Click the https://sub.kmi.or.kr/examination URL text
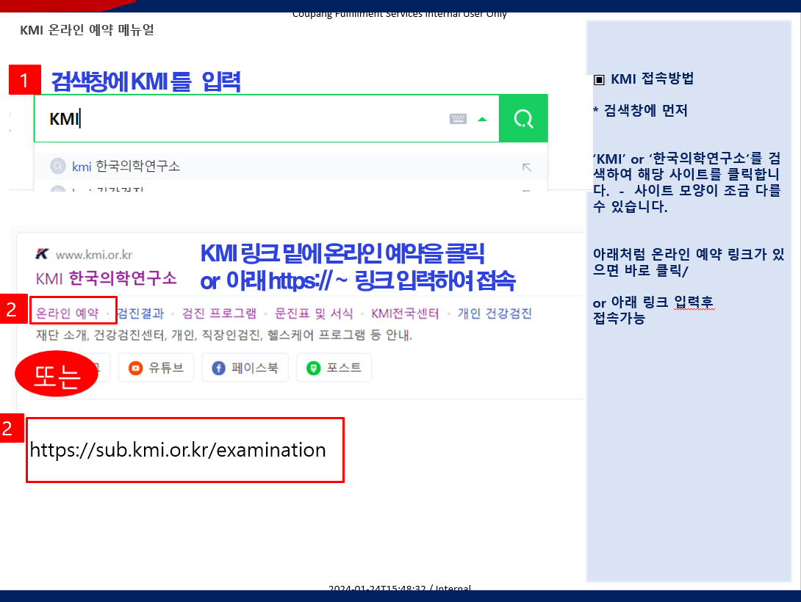Viewport: 801px width, 602px height. 178,450
